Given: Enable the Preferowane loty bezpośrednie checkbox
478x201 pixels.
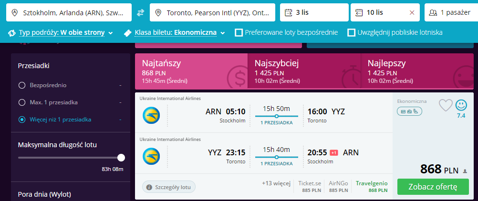Looking at the screenshot, I should click(x=239, y=32).
